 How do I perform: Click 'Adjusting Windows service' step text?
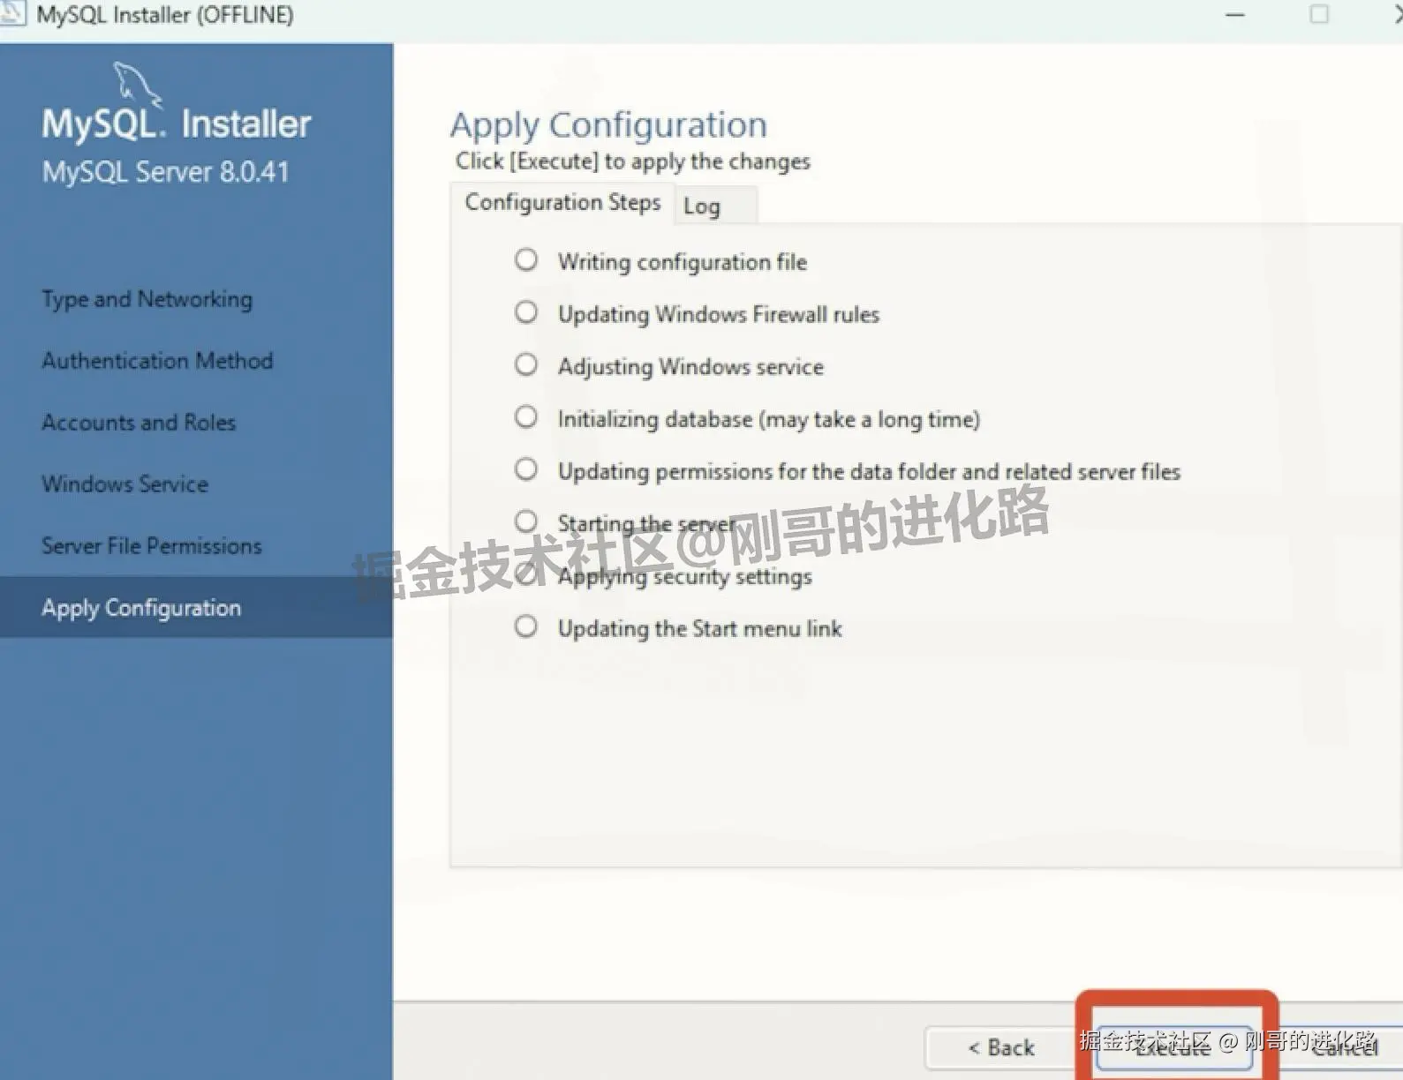(690, 366)
